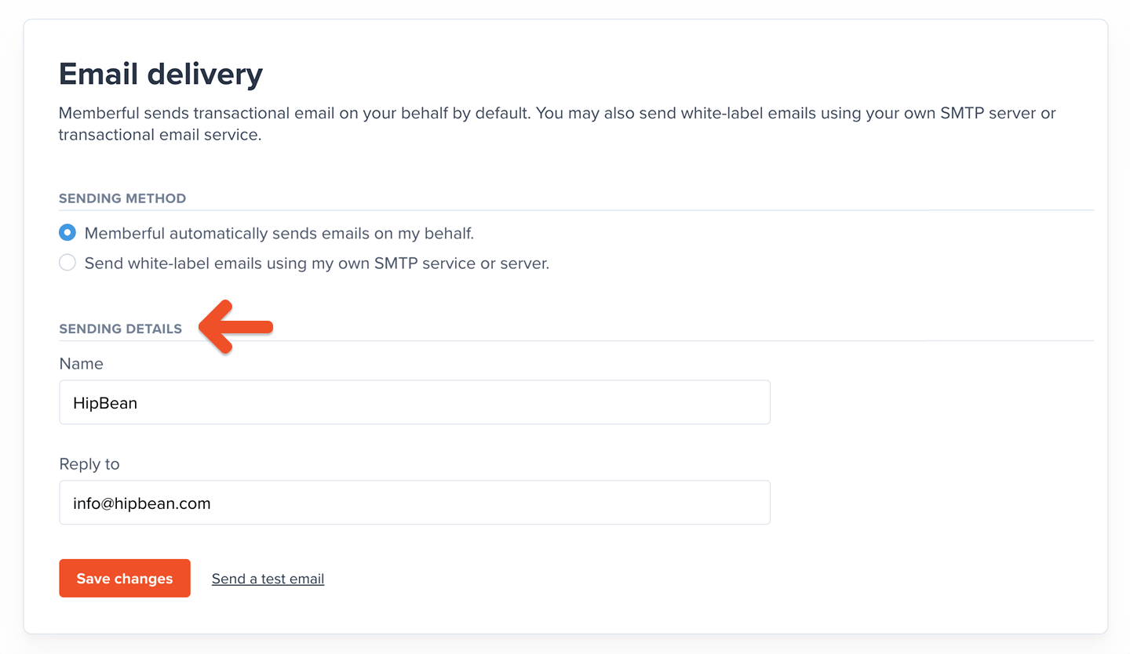Click the divider line under Sending Method

[x=576, y=211]
